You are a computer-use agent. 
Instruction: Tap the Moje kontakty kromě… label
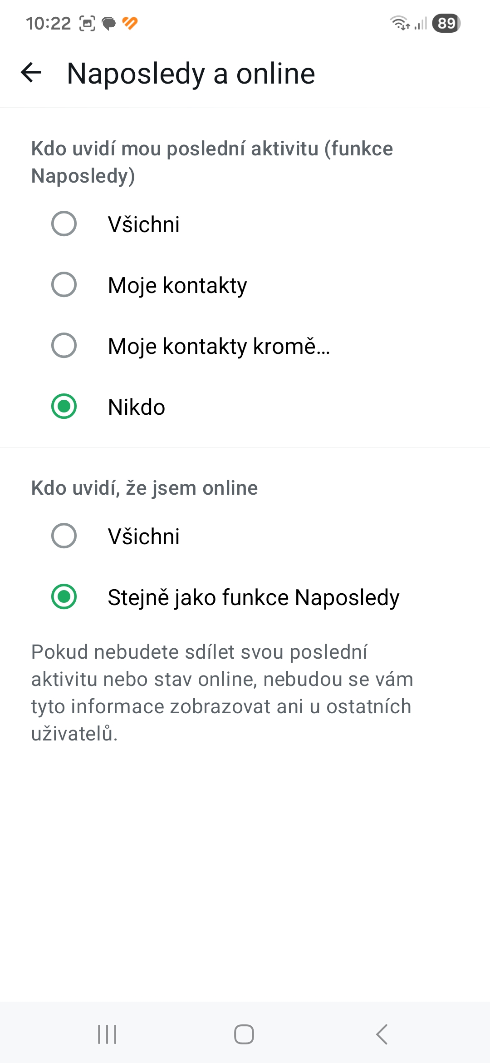coord(219,346)
